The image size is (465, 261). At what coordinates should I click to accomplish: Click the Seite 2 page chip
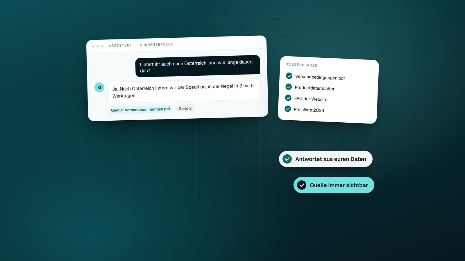(185, 108)
